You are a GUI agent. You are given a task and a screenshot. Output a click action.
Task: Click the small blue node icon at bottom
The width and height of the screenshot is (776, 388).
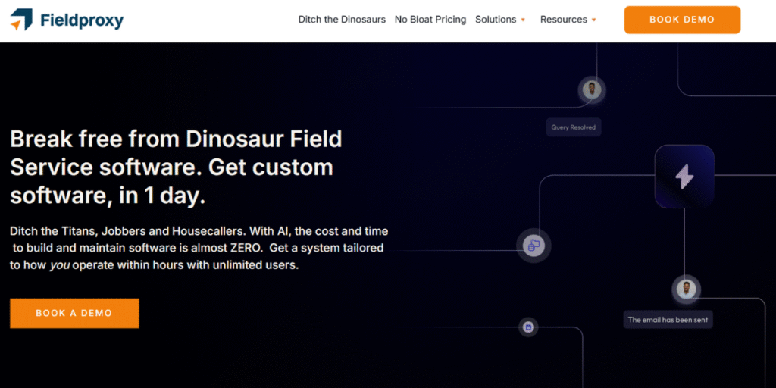528,327
